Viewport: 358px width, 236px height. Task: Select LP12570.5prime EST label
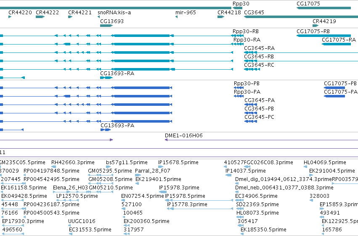tap(77, 197)
